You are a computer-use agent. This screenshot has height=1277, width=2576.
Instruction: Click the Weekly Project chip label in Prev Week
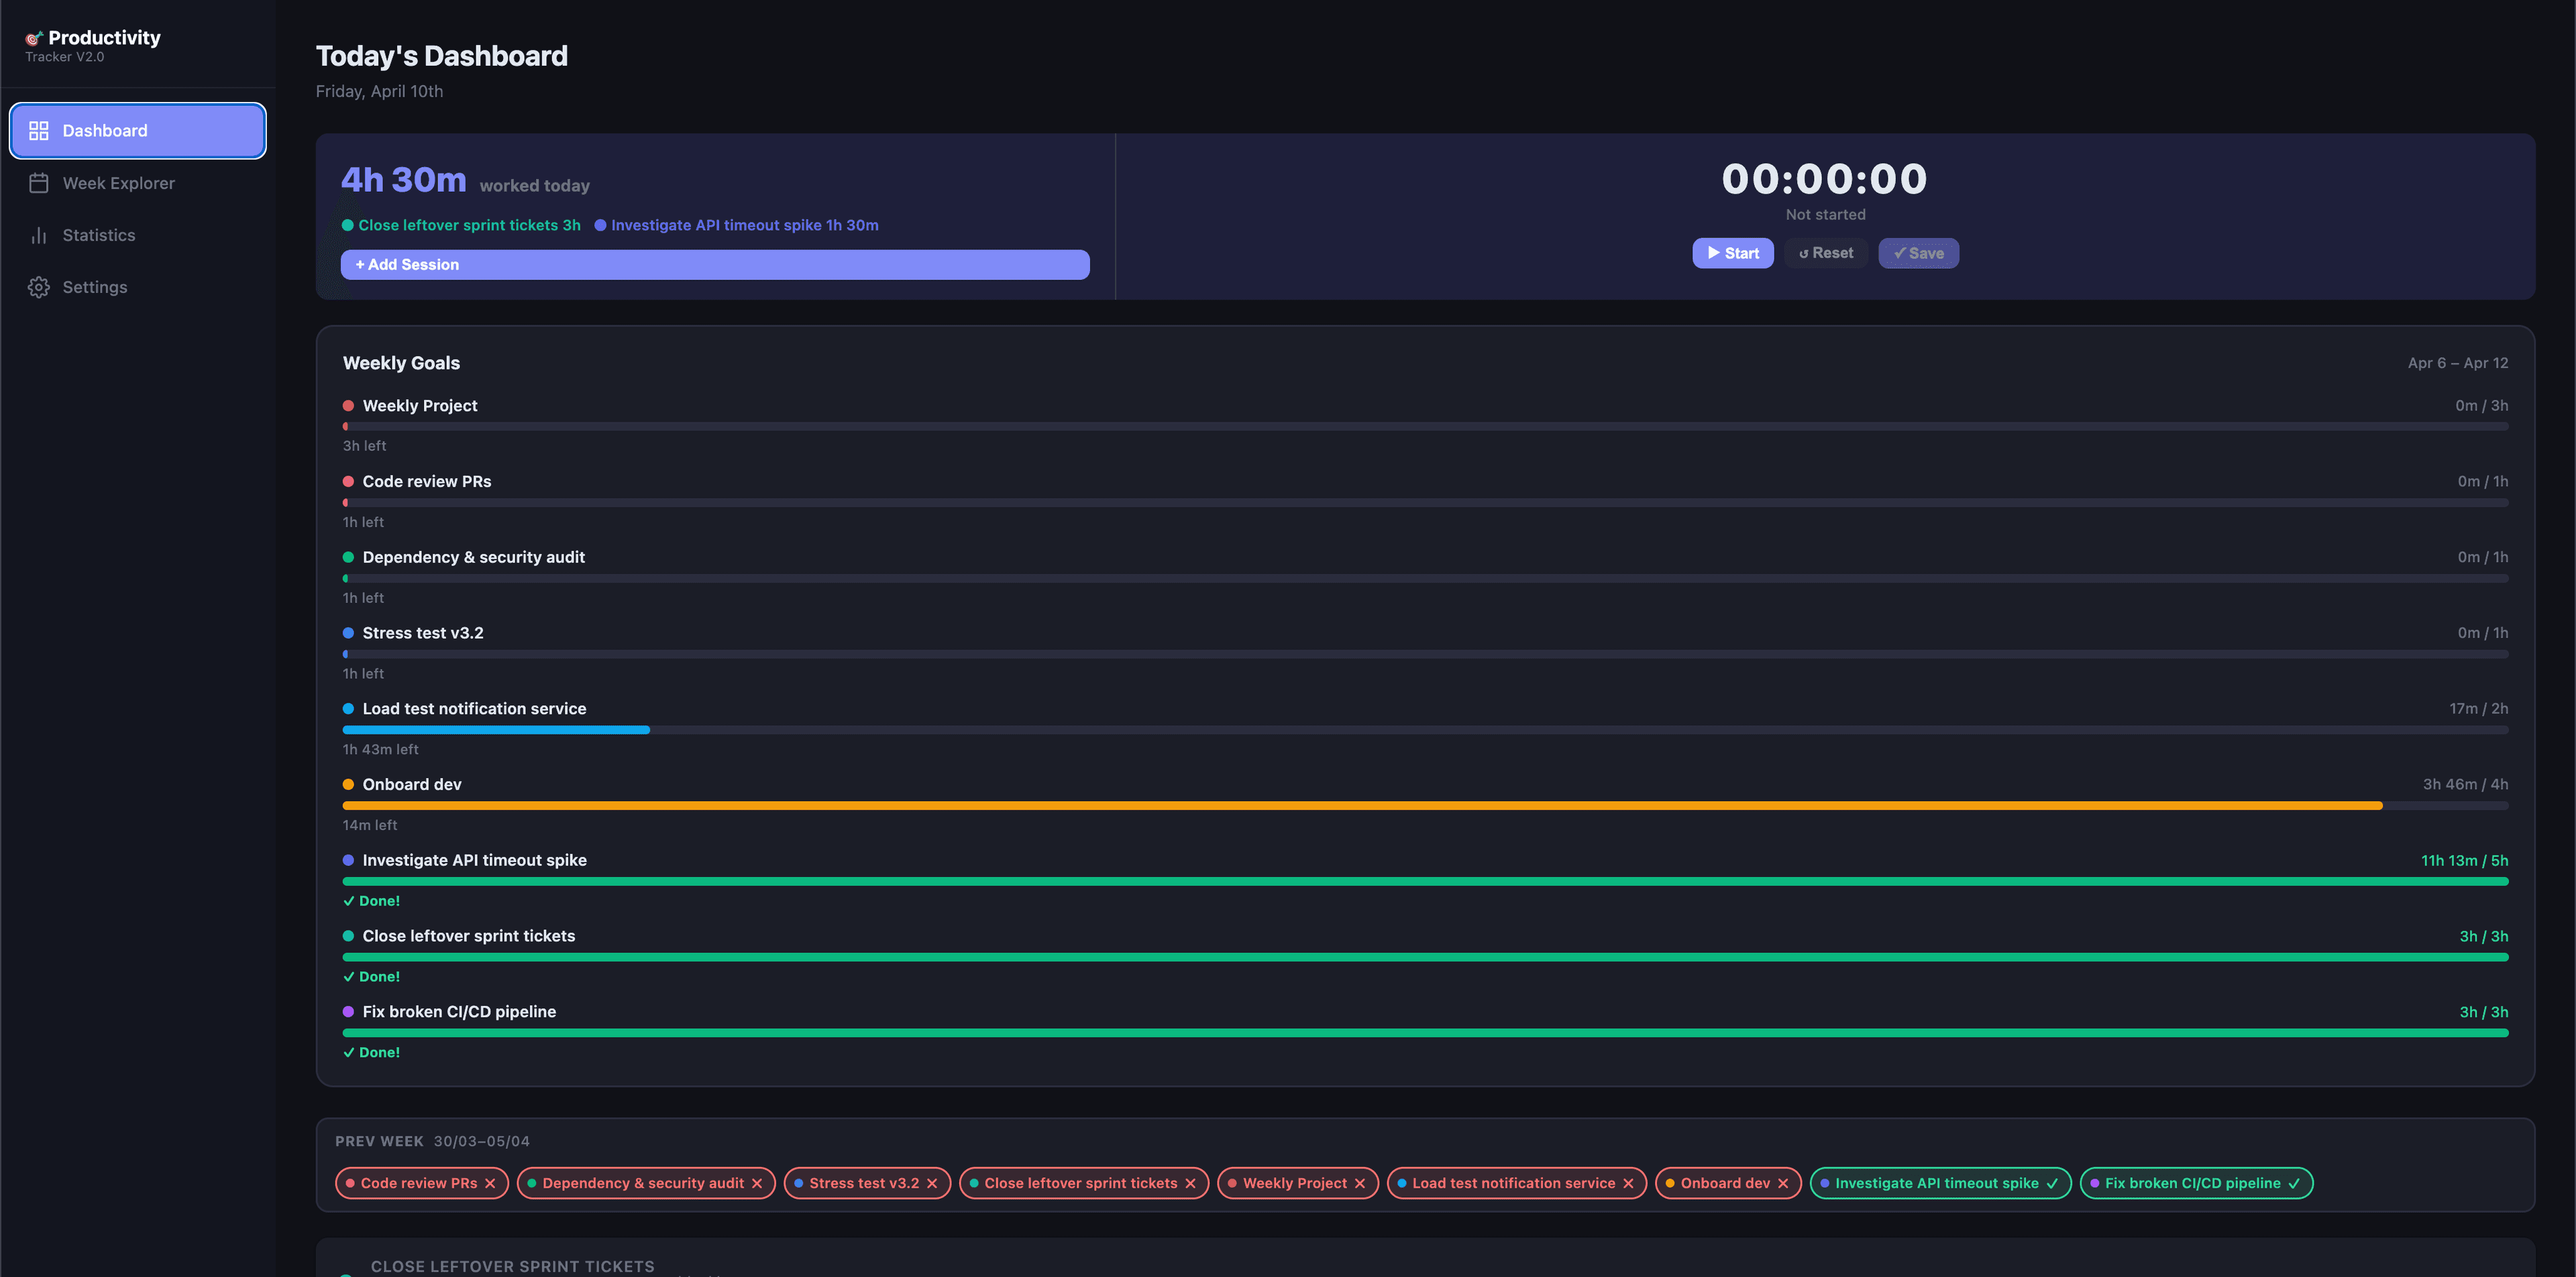[1295, 1183]
